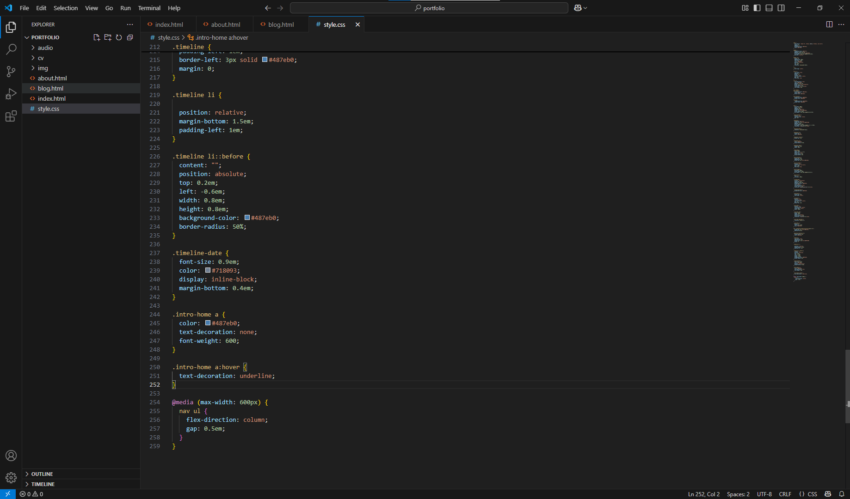The width and height of the screenshot is (850, 499).
Task: Collapse all folders in Explorer
Action: 130,37
